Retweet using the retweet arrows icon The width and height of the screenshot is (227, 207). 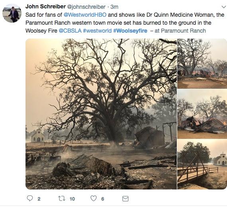(x=62, y=199)
